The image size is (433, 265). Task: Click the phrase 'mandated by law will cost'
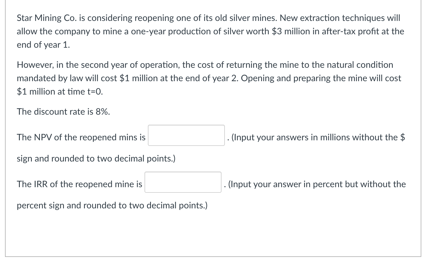pos(67,78)
